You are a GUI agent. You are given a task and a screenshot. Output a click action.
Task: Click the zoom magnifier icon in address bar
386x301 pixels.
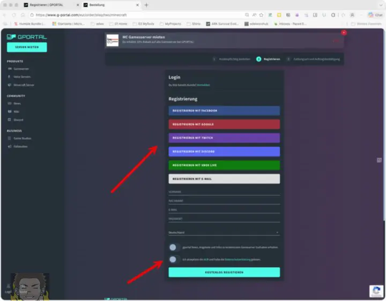(247, 15)
